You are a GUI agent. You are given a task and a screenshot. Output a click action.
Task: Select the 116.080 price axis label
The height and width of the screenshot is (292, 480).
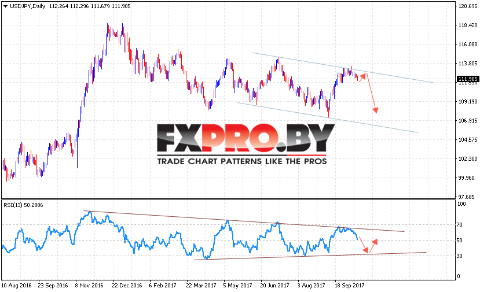tap(468, 45)
